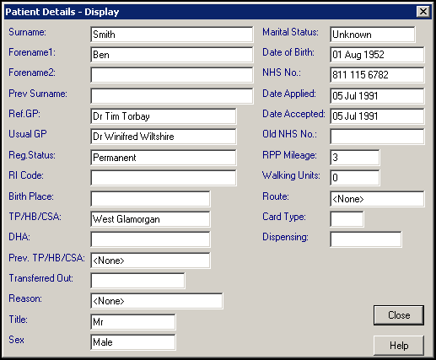Image resolution: width=436 pixels, height=360 pixels.
Task: Select the Date Applied field
Action: (377, 96)
